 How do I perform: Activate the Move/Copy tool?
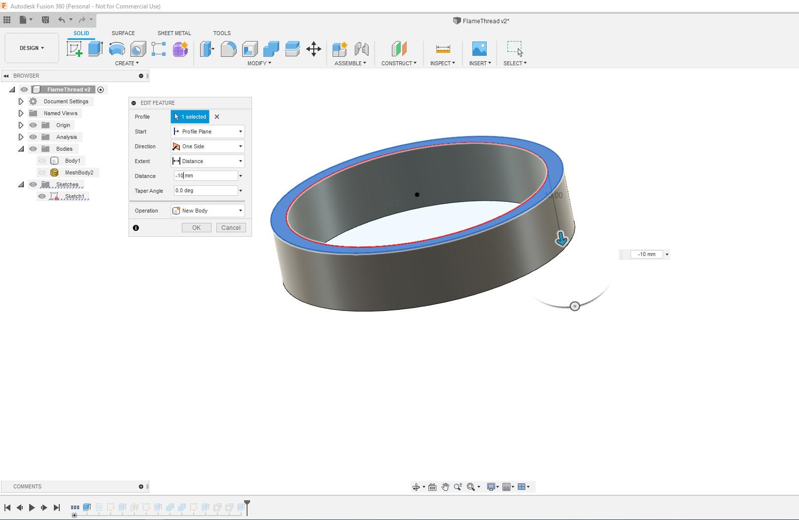[x=314, y=49]
